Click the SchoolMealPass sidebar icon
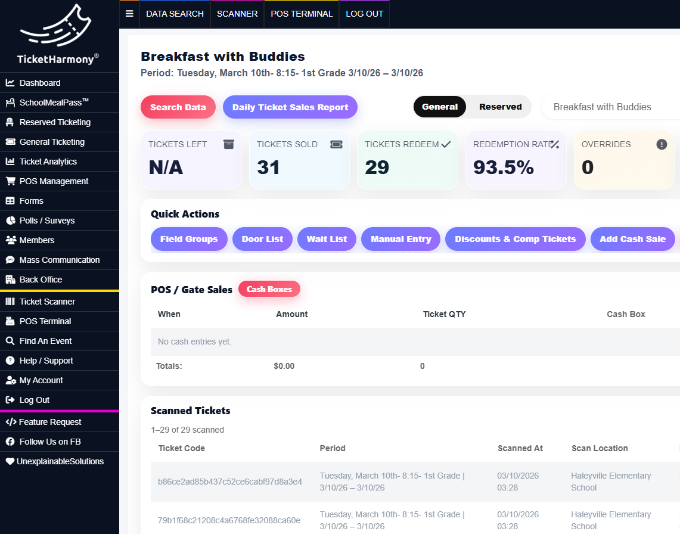Image resolution: width=680 pixels, height=534 pixels. [11, 103]
